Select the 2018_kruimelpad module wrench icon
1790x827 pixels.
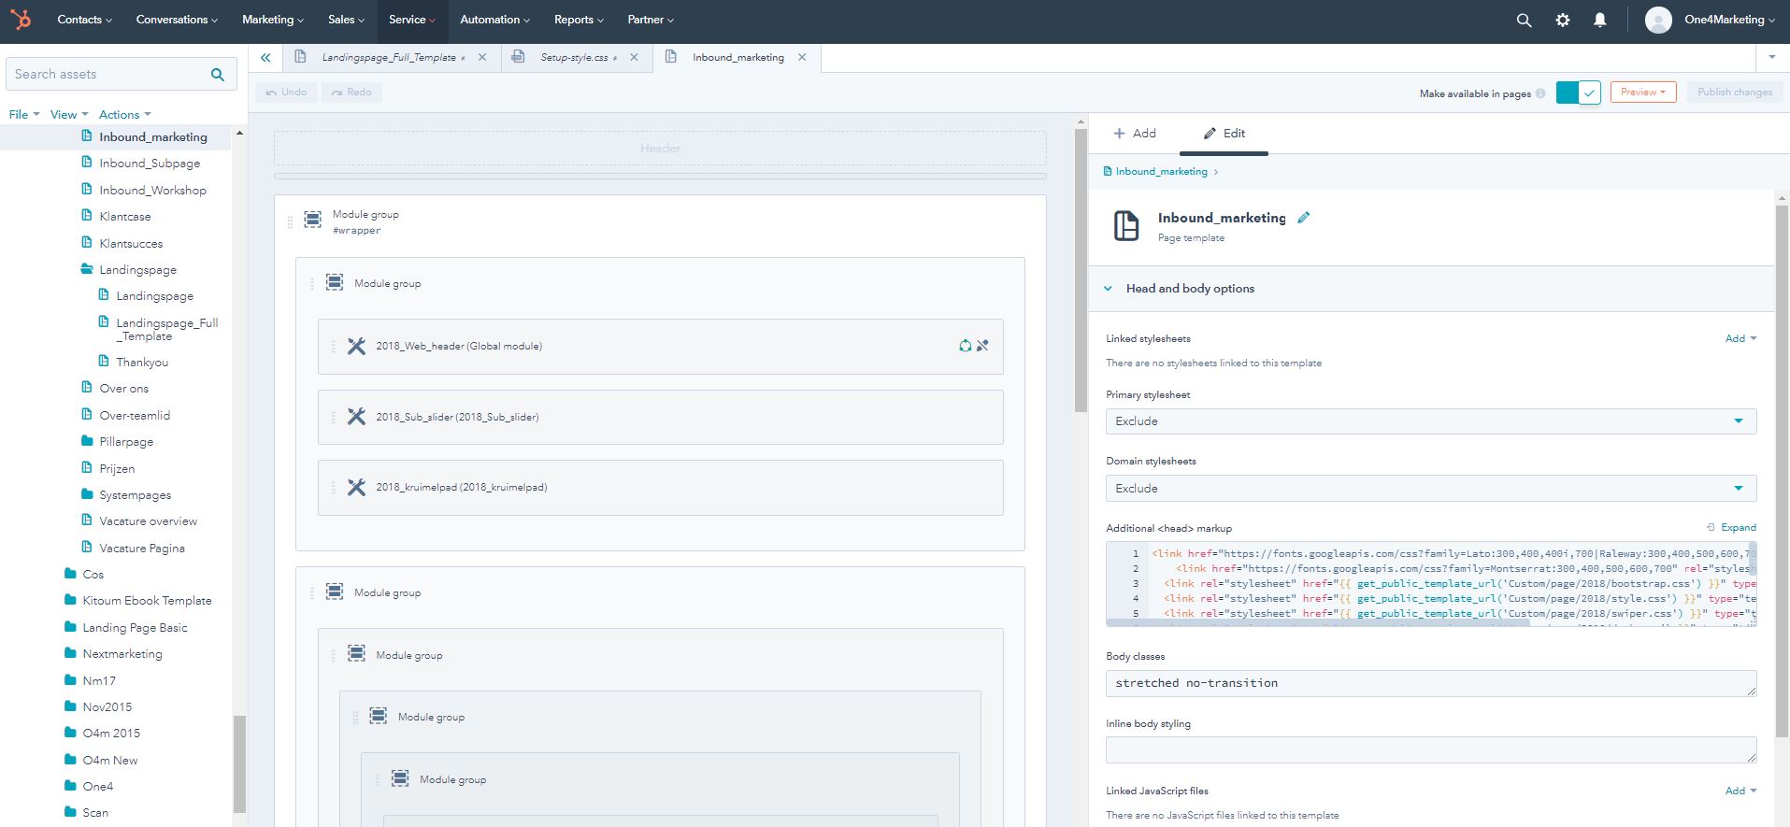coord(356,487)
